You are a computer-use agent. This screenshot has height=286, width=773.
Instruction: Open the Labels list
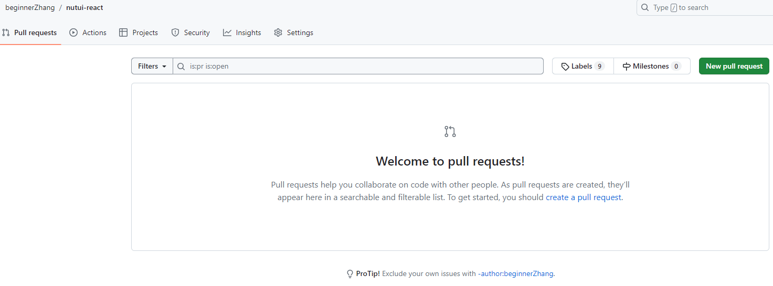pos(583,66)
